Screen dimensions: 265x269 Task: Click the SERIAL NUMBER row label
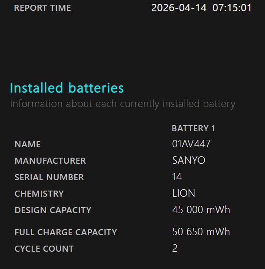tap(49, 177)
